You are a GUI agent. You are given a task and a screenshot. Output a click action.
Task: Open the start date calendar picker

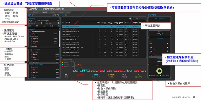tap(41, 23)
